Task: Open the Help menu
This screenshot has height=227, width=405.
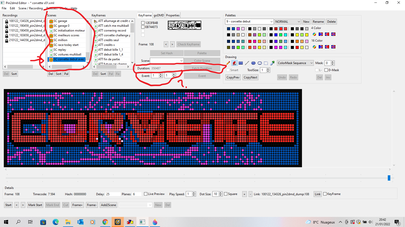Action: [74, 8]
